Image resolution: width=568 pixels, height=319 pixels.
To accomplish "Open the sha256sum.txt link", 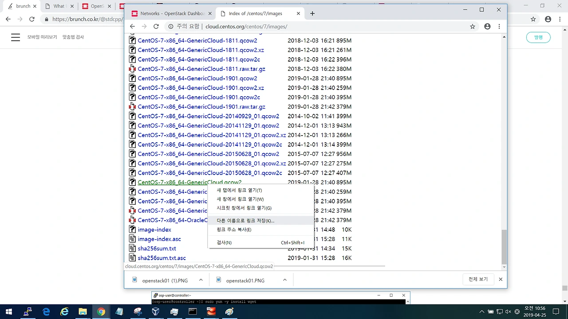I will (x=157, y=249).
